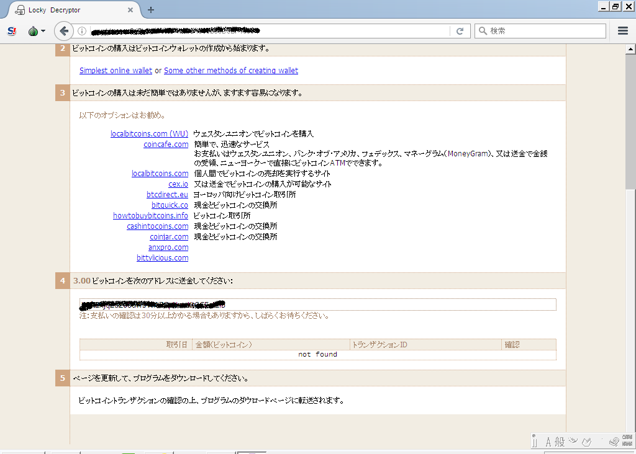The height and width of the screenshot is (454, 636).
Task: Minimize the browser window
Action: tap(604, 6)
